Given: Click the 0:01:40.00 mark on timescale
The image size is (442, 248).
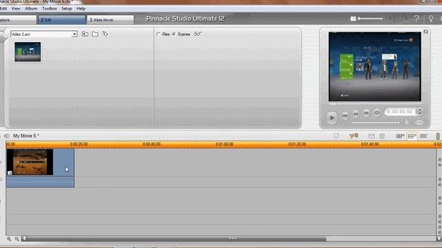Looking at the screenshot, I should tap(370, 144).
